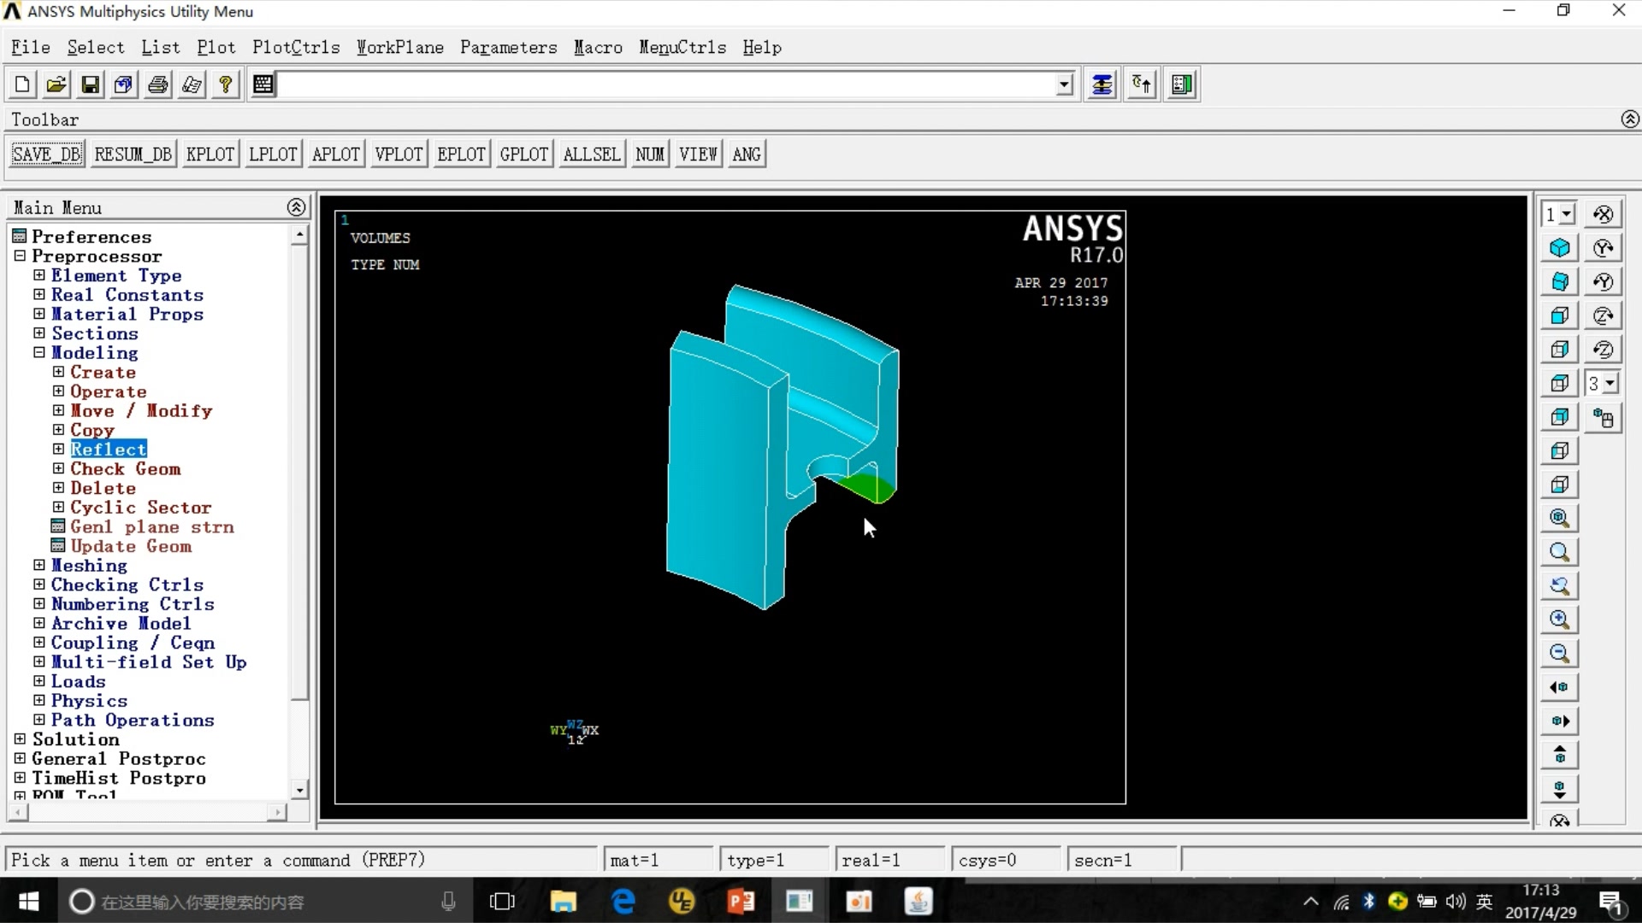The width and height of the screenshot is (1642, 923).
Task: Click the Main Menu vertical scrollbar down arrow
Action: tap(299, 791)
